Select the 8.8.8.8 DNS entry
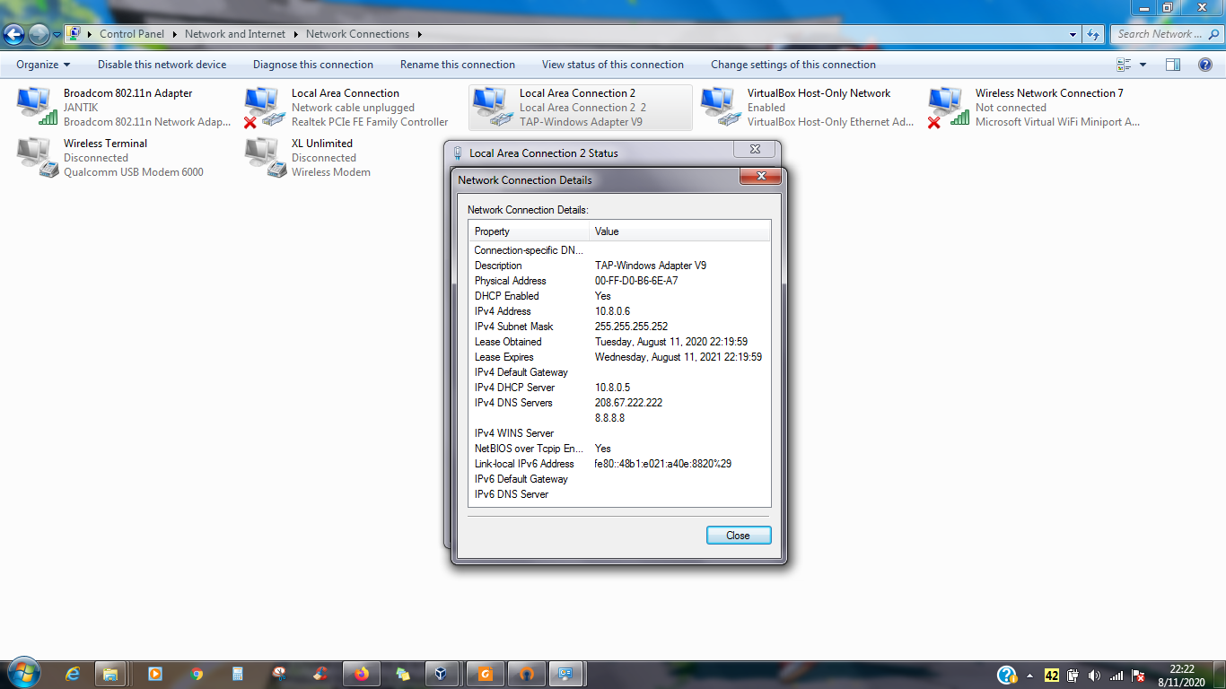1226x689 pixels. pyautogui.click(x=609, y=418)
